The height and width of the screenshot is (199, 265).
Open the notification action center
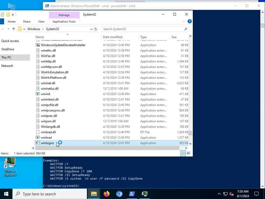click(x=256, y=194)
